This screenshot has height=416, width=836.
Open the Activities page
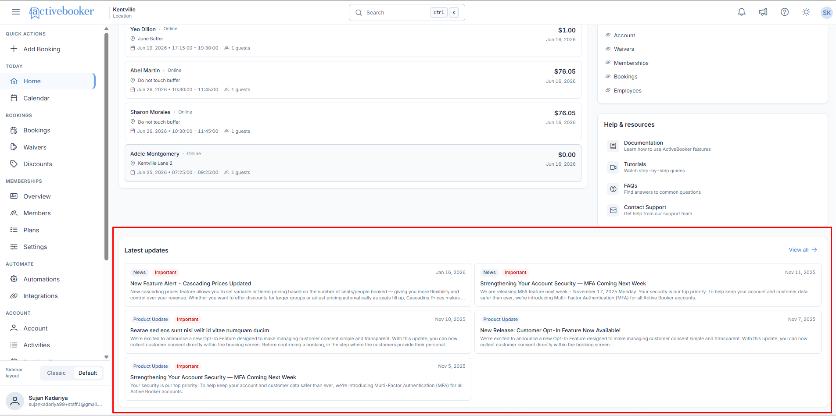click(47, 345)
